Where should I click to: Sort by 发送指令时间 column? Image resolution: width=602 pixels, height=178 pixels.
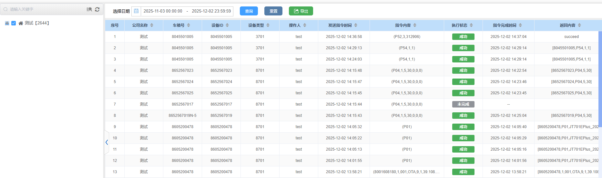coord(356,25)
